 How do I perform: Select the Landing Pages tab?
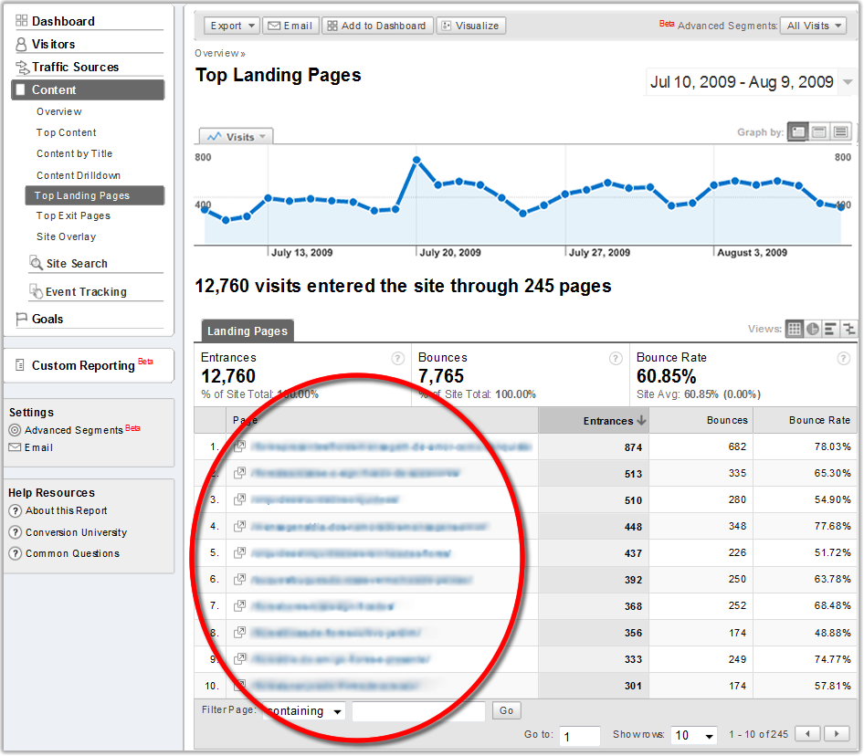click(247, 331)
